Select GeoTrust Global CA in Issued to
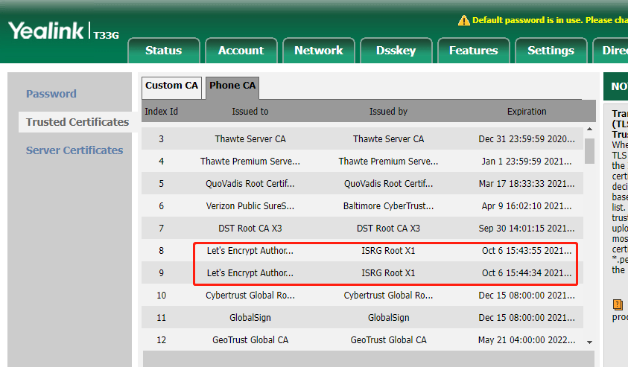628x367 pixels. coord(250,340)
